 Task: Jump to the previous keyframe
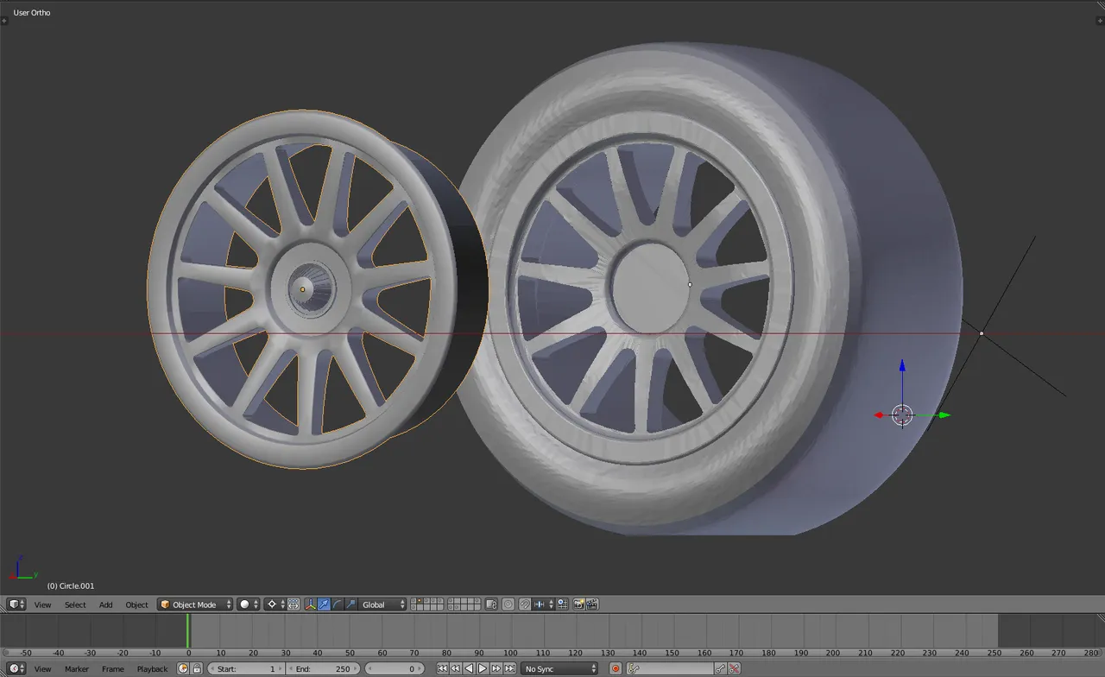pyautogui.click(x=456, y=668)
